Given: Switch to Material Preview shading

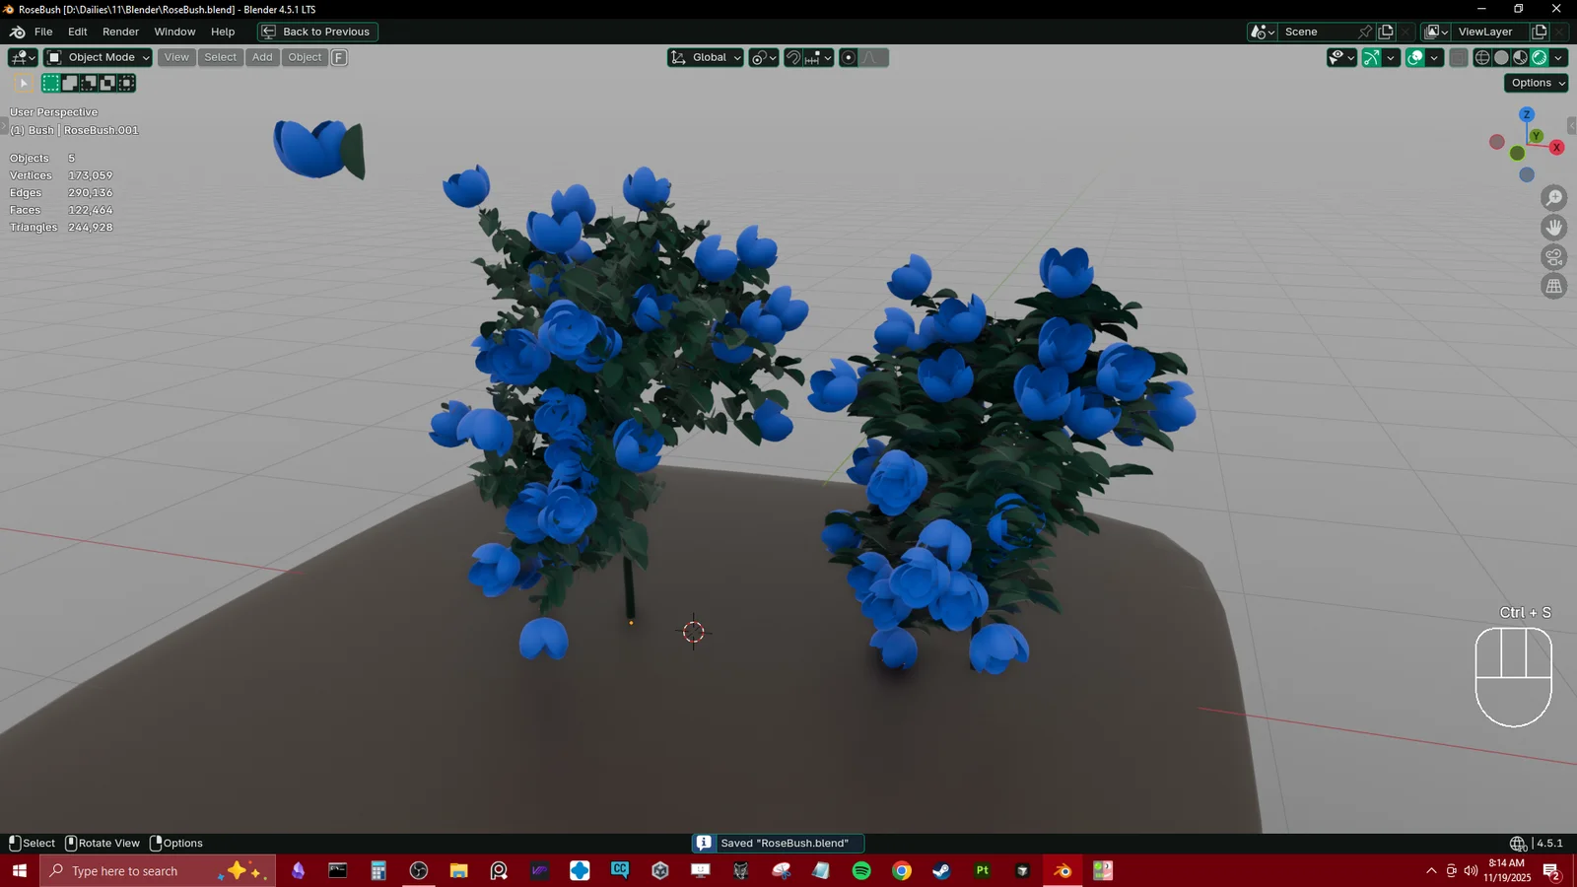Looking at the screenshot, I should point(1519,57).
